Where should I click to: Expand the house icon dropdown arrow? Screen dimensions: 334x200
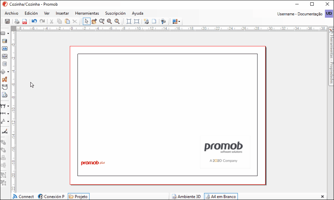(8, 72)
